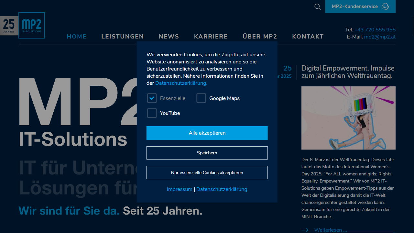Open the NEWS menu item
Image resolution: width=414 pixels, height=233 pixels.
click(169, 37)
